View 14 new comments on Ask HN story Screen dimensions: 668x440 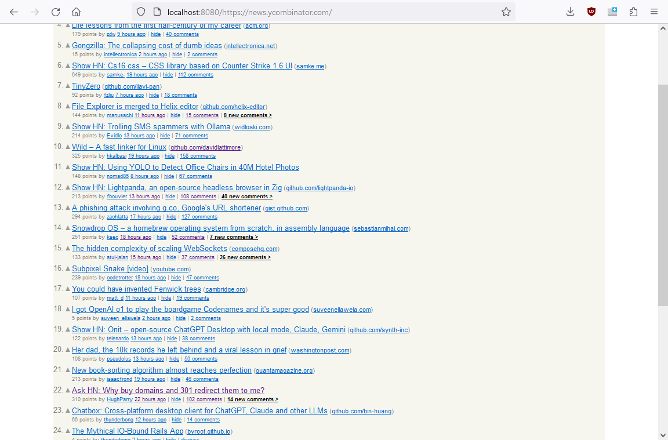(253, 399)
